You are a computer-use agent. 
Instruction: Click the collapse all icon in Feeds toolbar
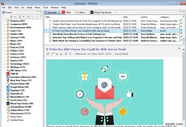(x=28, y=17)
